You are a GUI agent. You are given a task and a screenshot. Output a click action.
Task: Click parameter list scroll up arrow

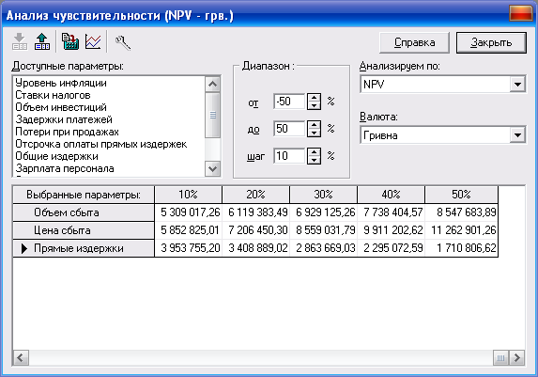213,85
